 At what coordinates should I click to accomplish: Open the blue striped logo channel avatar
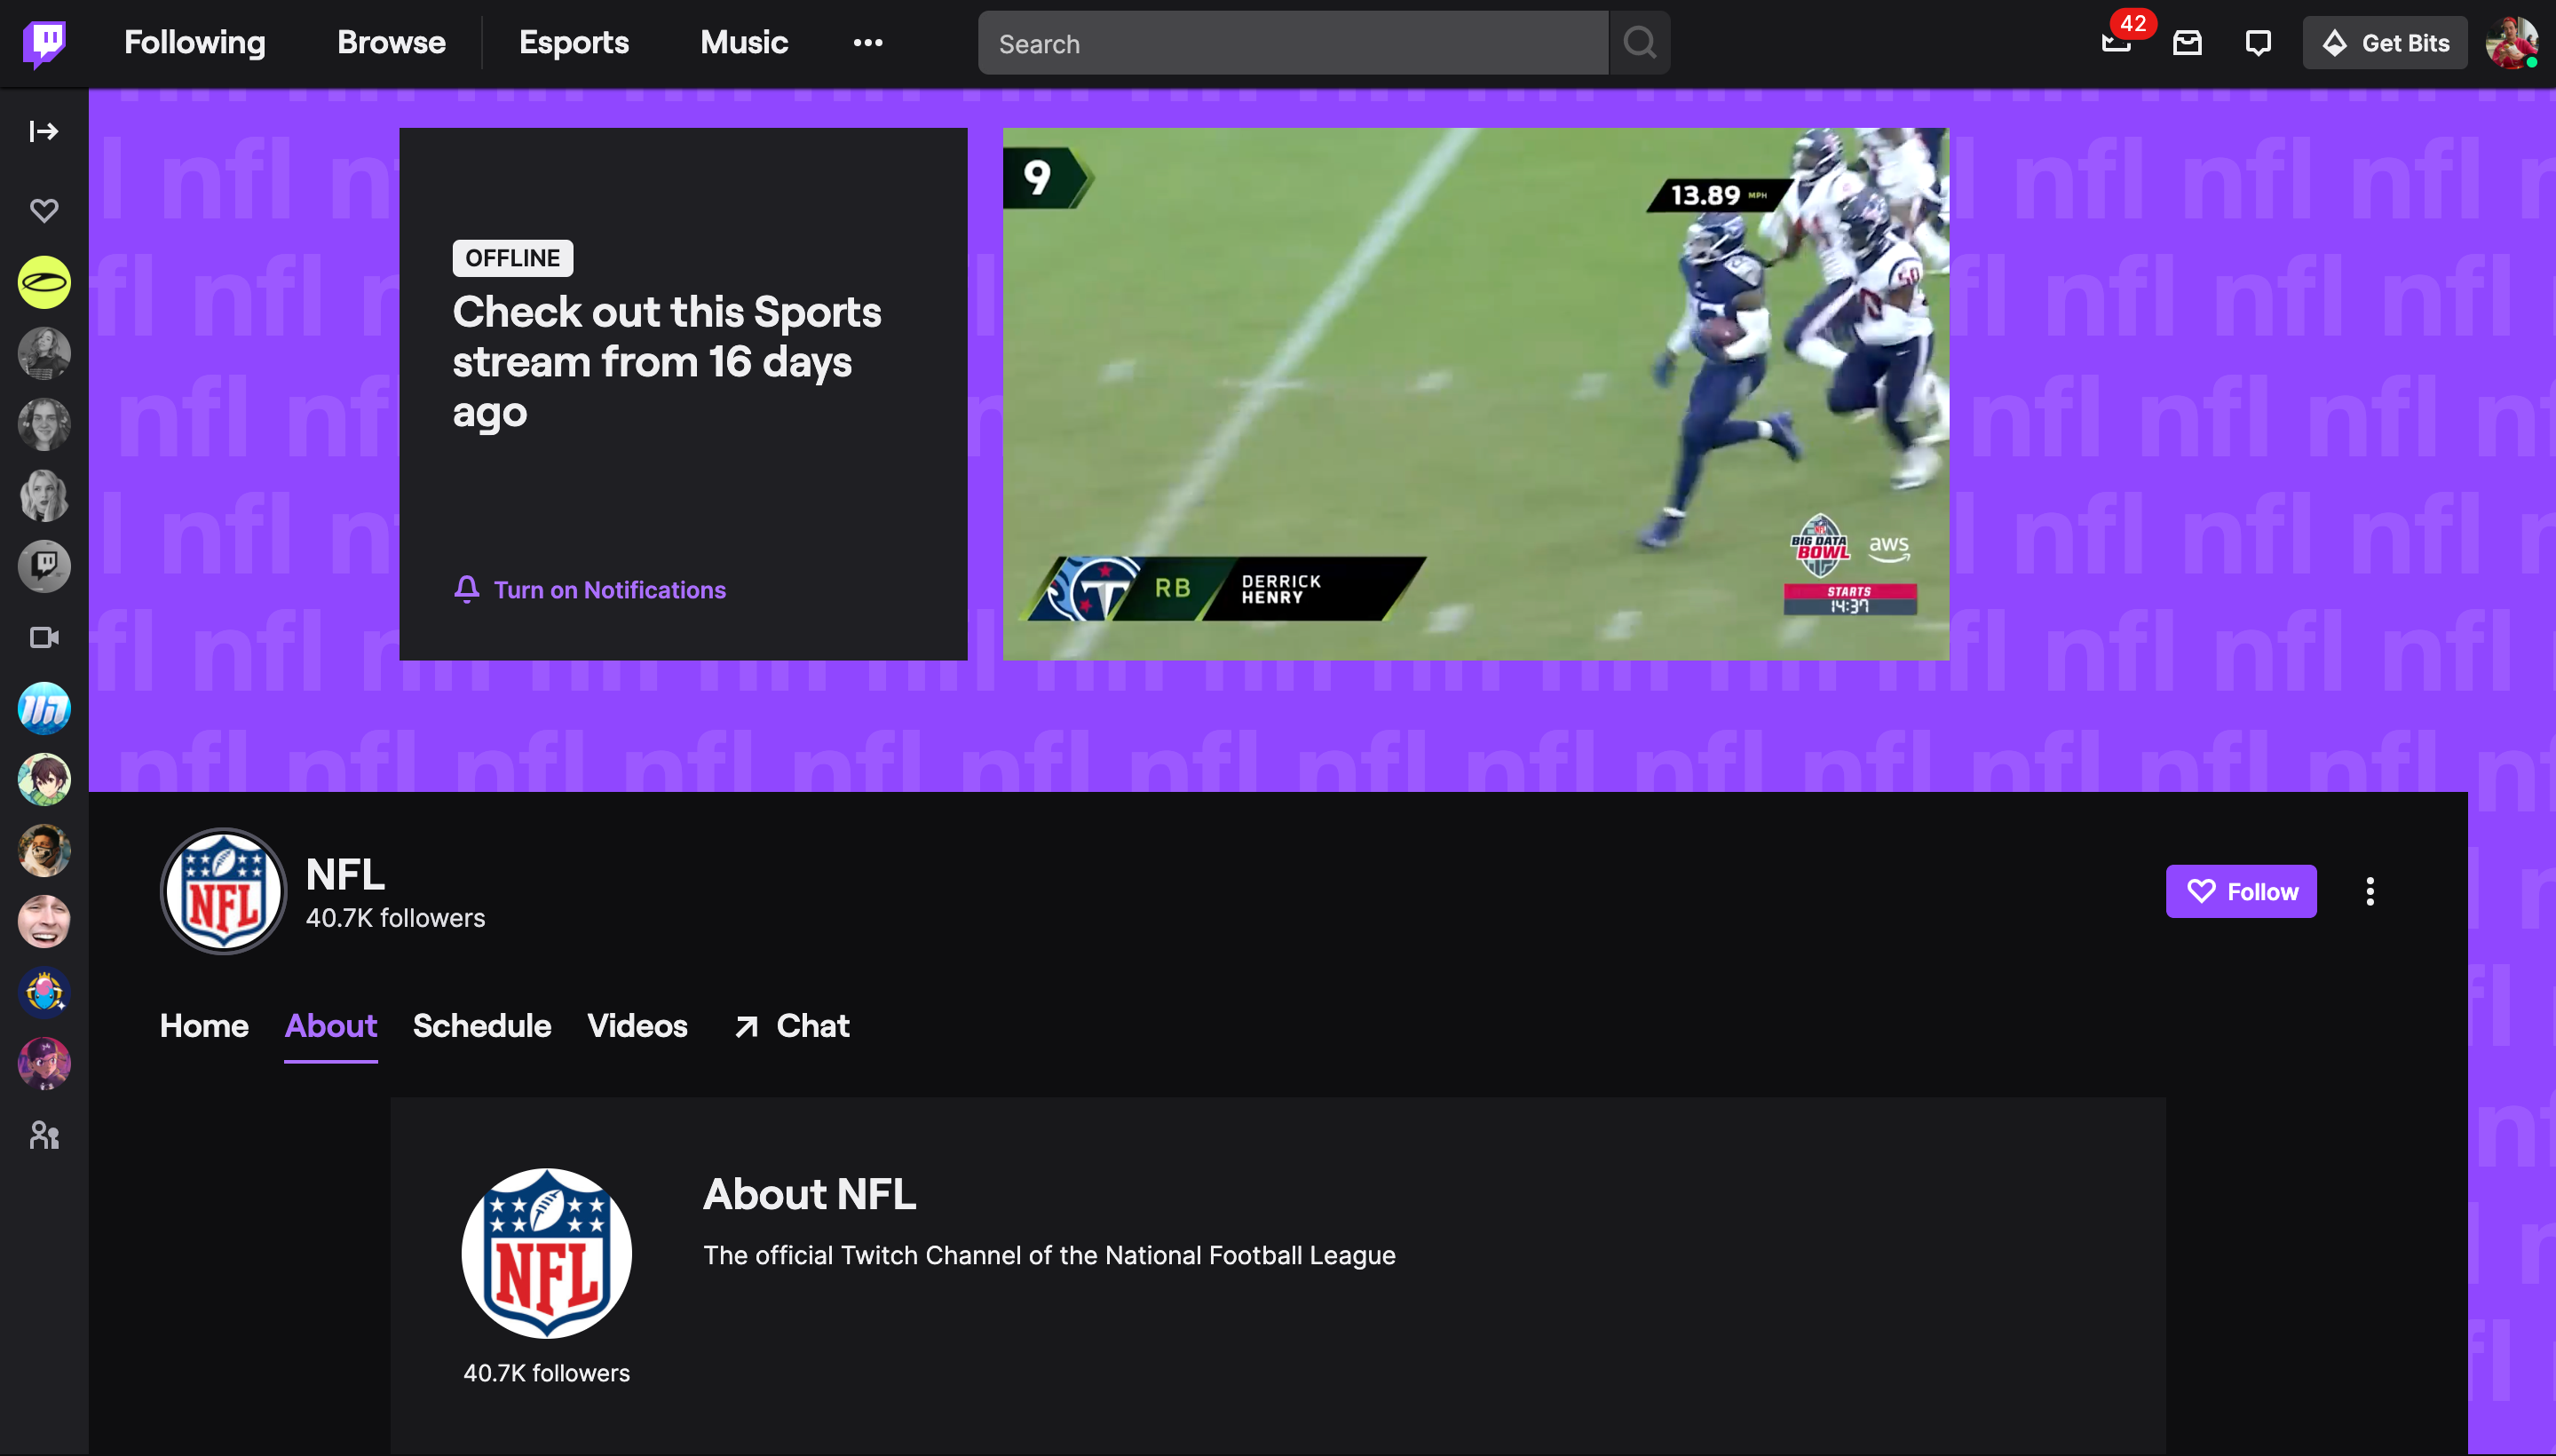(x=44, y=709)
